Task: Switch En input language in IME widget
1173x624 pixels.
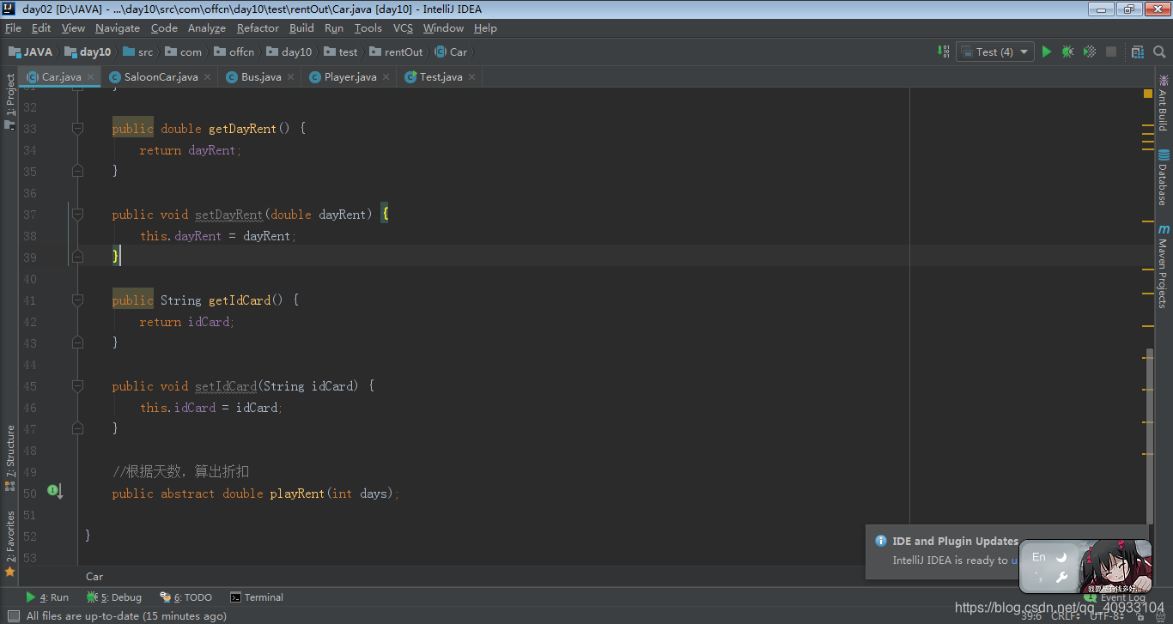Action: click(x=1039, y=557)
